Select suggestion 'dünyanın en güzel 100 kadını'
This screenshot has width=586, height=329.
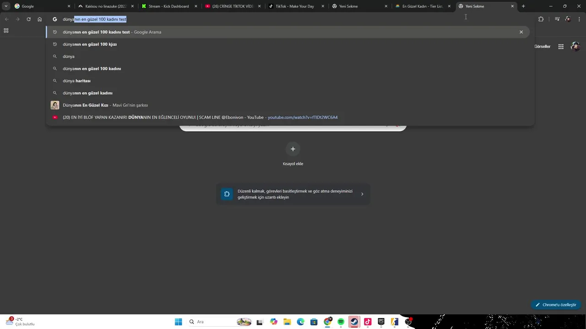288,69
